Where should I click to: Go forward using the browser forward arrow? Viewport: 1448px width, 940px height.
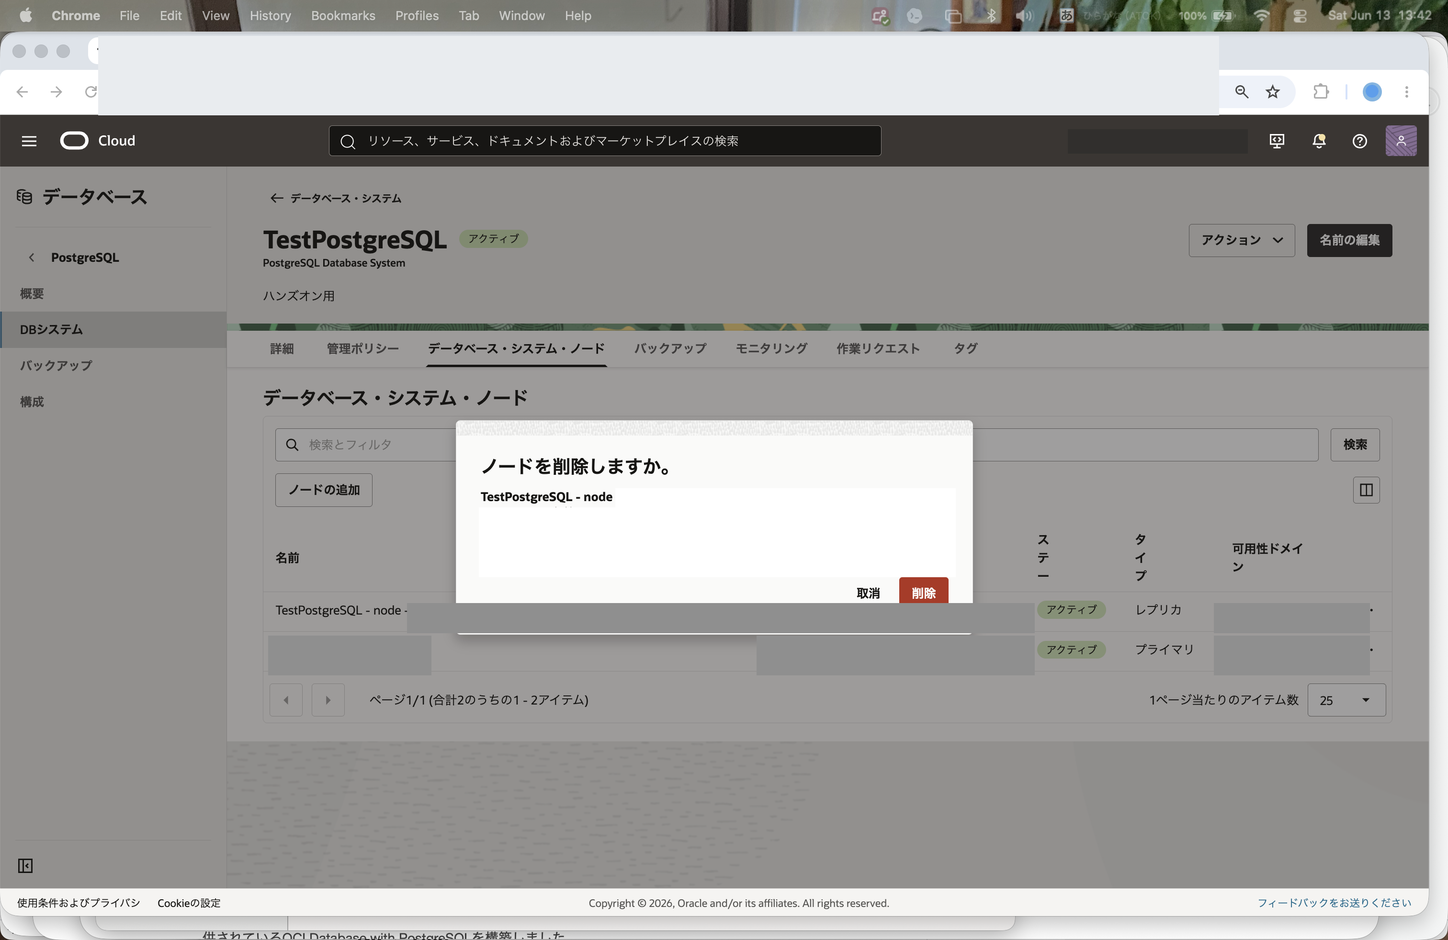[56, 92]
